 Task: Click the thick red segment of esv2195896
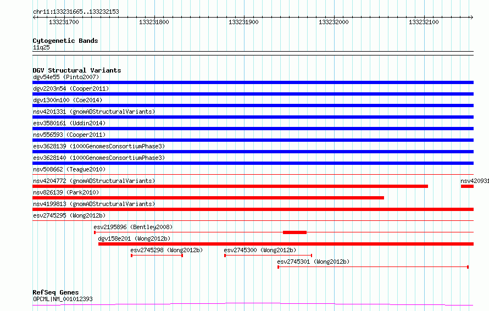pyautogui.click(x=294, y=232)
